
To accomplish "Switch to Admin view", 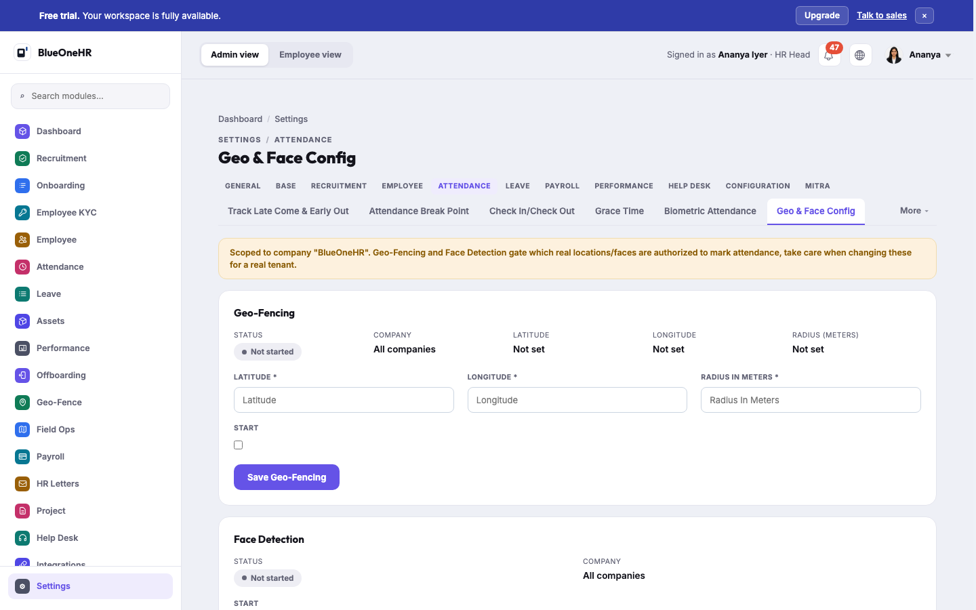I will pyautogui.click(x=235, y=55).
